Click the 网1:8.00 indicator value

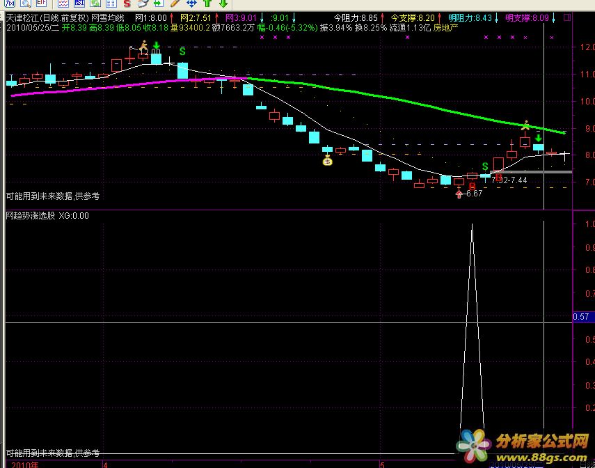pos(150,18)
